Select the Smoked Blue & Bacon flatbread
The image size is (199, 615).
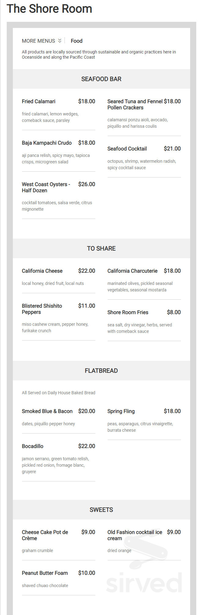pyautogui.click(x=47, y=411)
